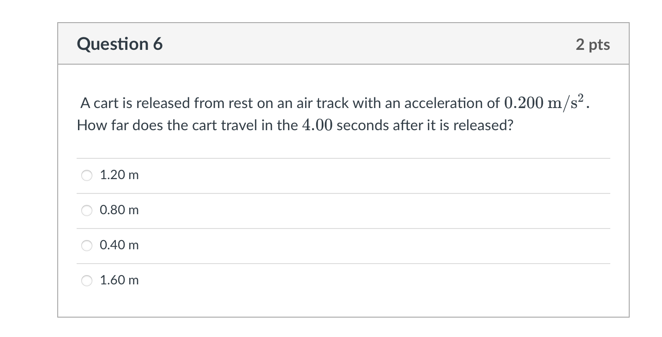Click the 1.60 m answer label
The image size is (662, 337).
(119, 280)
